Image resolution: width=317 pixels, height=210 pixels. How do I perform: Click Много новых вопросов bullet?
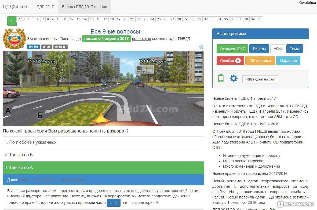(x=243, y=161)
